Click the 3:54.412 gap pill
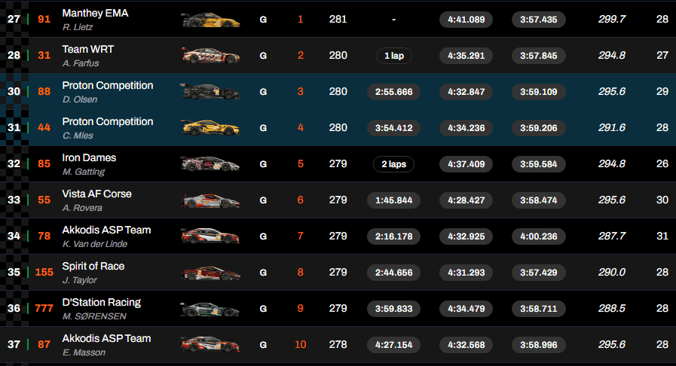This screenshot has height=366, width=676. coord(393,128)
